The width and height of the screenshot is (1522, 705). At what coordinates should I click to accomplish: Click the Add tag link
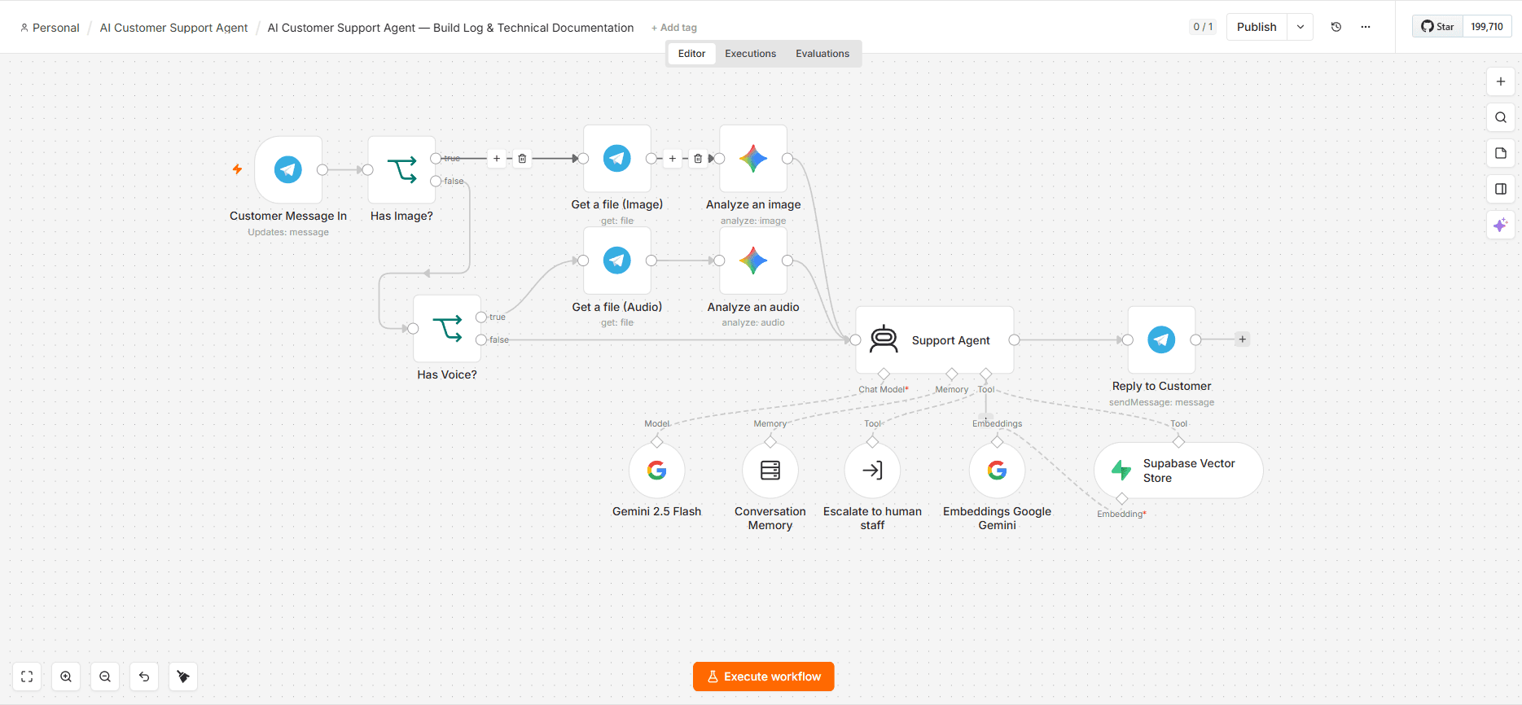(674, 28)
